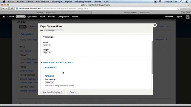Click Content: Post date sort link
191x107 pixels.
[x=29, y=91]
